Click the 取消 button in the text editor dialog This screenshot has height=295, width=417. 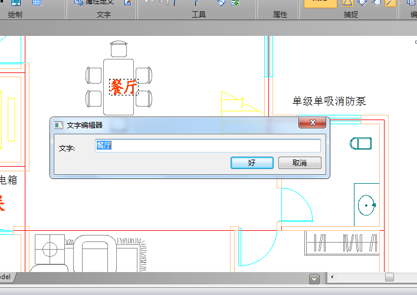tap(300, 163)
